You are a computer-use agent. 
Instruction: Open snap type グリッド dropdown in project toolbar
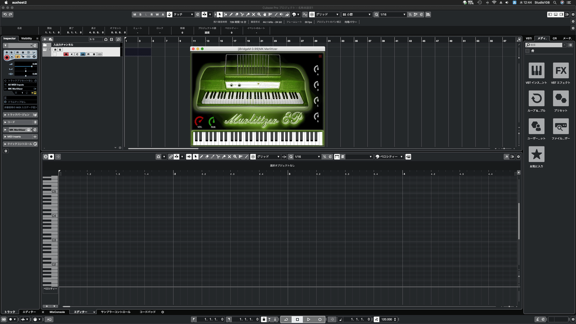327,14
